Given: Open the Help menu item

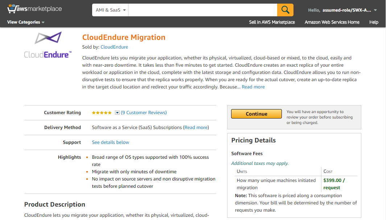Looking at the screenshot, I should click(373, 22).
